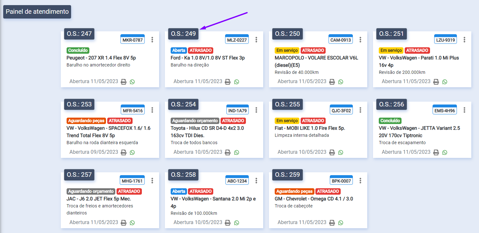The width and height of the screenshot is (479, 233).
Task: Print the O.S. 256 JETTA order
Action: [436, 152]
